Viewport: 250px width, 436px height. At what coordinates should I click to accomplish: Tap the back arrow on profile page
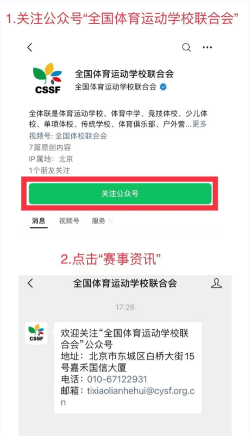(x=30, y=47)
